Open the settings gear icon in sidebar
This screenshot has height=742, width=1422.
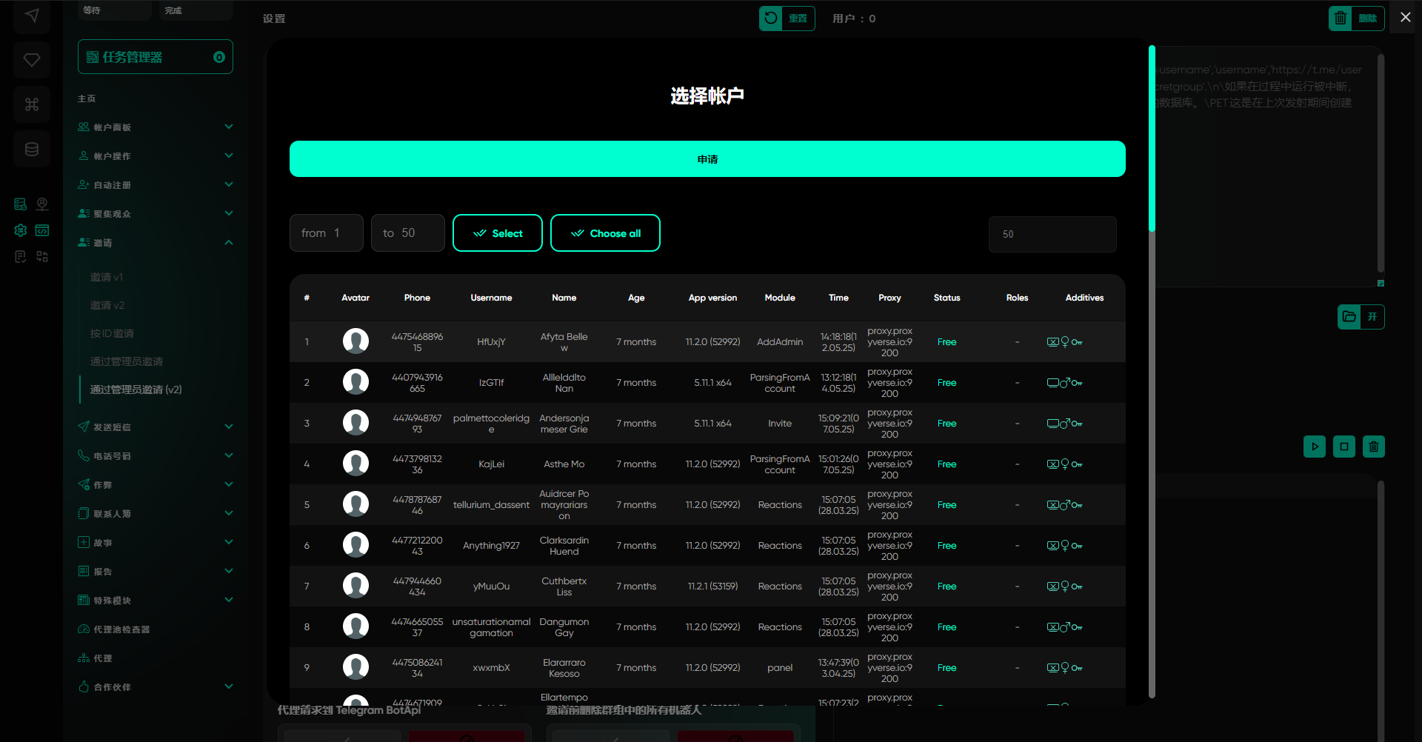point(21,230)
